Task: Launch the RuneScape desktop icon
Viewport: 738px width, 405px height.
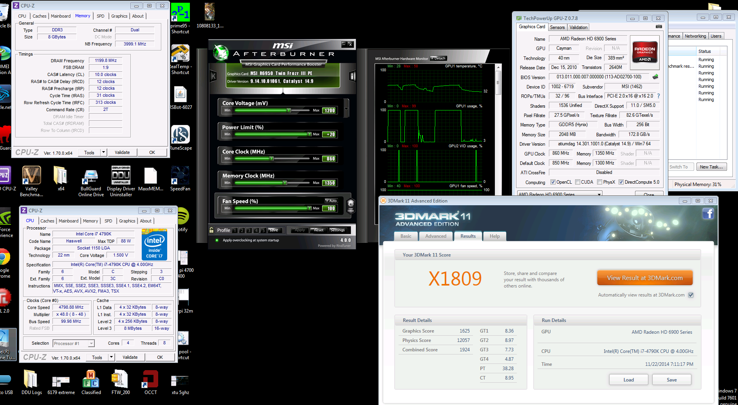Action: point(180,137)
